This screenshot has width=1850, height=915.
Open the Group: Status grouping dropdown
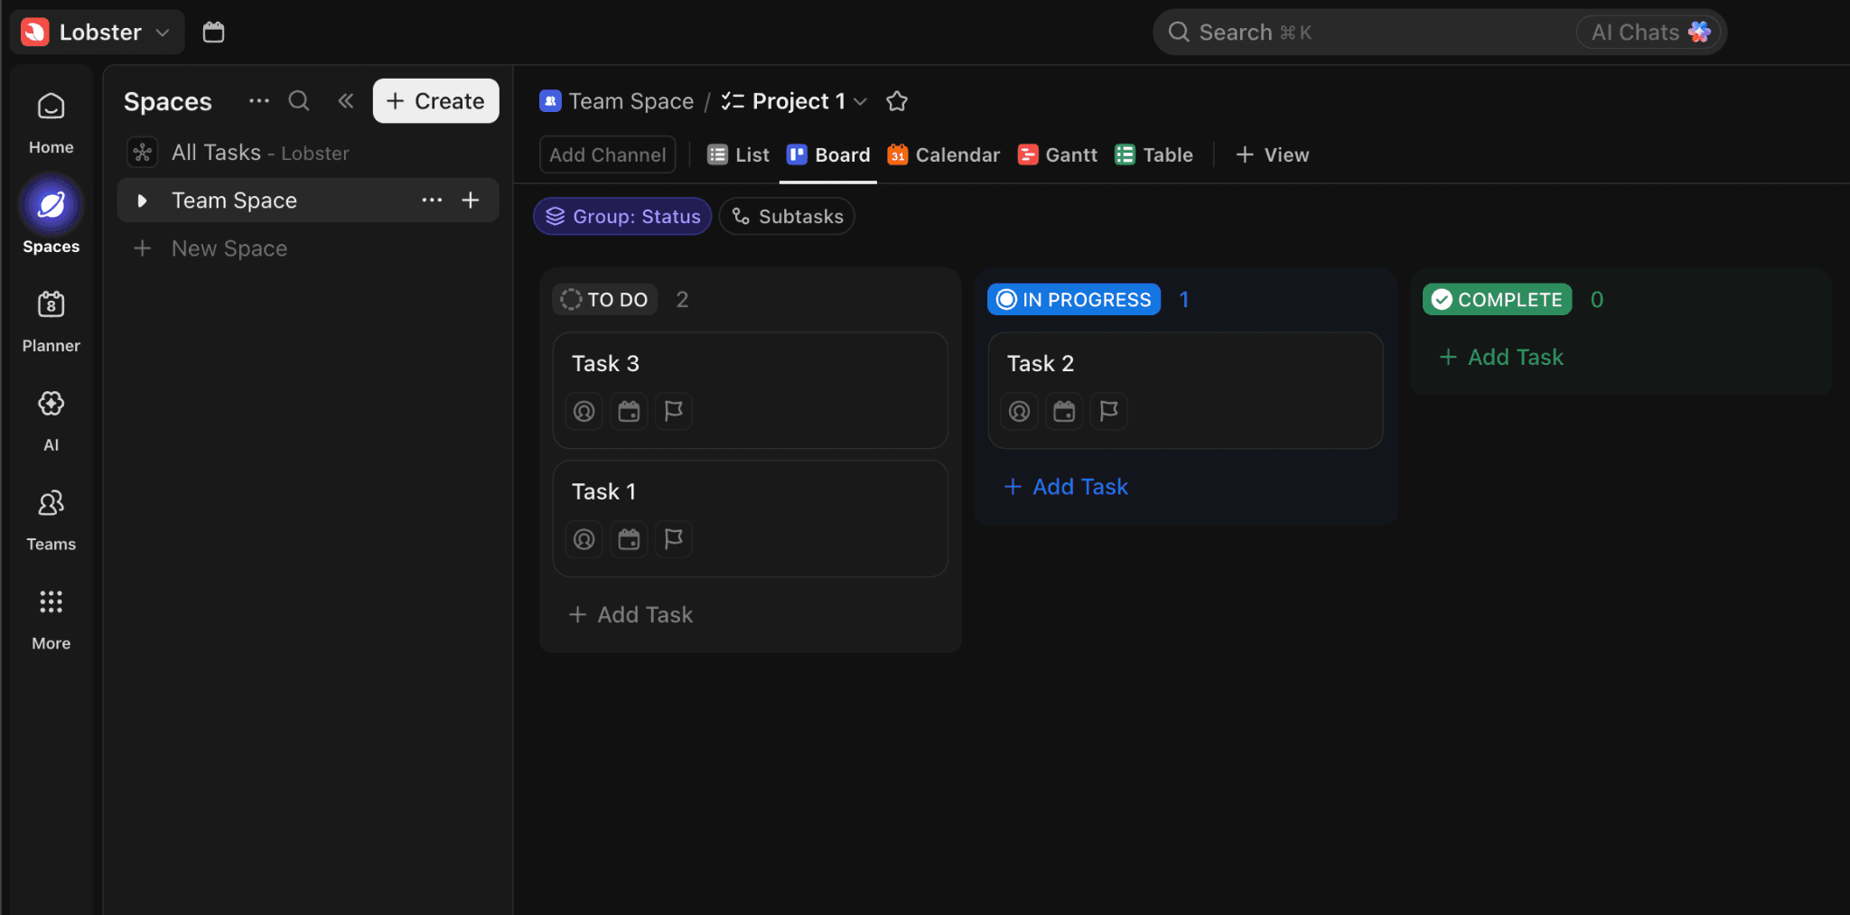coord(622,217)
